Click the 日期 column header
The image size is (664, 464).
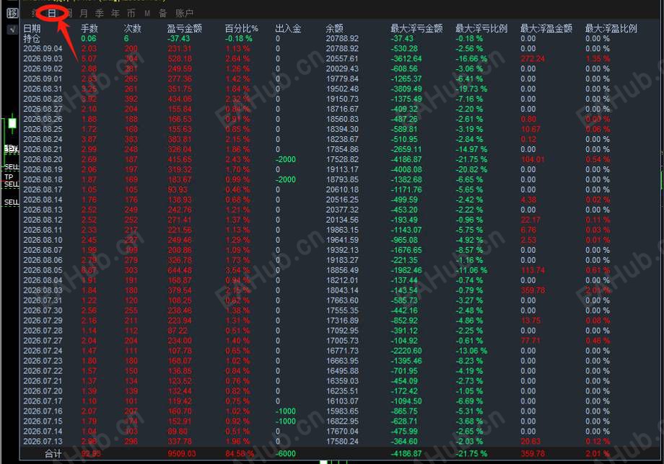[x=32, y=28]
